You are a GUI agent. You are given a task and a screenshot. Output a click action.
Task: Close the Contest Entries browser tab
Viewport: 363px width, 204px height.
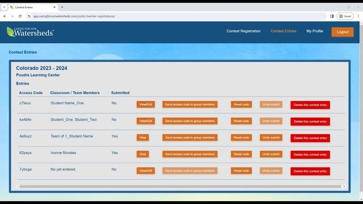click(54, 7)
